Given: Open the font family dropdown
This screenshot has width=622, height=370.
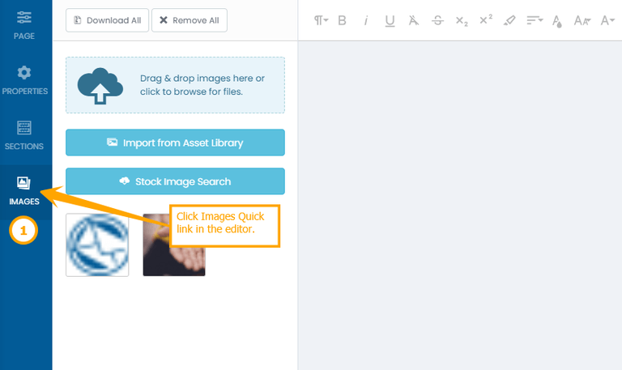Looking at the screenshot, I should [607, 20].
